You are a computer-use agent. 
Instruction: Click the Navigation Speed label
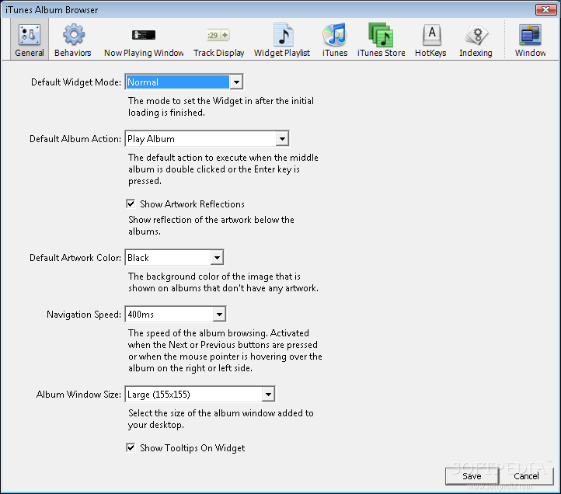[84, 315]
